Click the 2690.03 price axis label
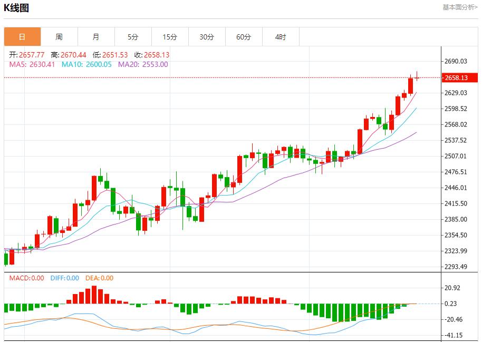This screenshot has width=482, height=342. (x=457, y=61)
